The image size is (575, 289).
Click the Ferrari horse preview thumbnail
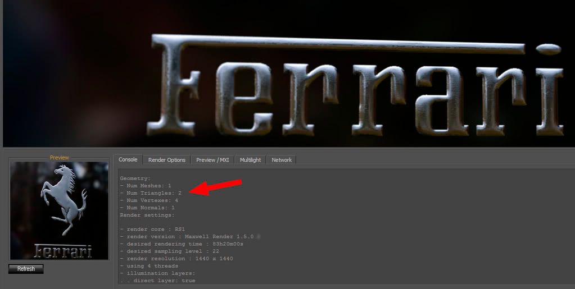[x=60, y=210]
